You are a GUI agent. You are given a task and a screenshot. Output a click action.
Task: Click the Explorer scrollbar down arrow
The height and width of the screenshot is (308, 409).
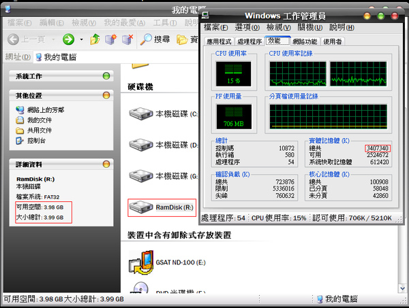click(402, 288)
